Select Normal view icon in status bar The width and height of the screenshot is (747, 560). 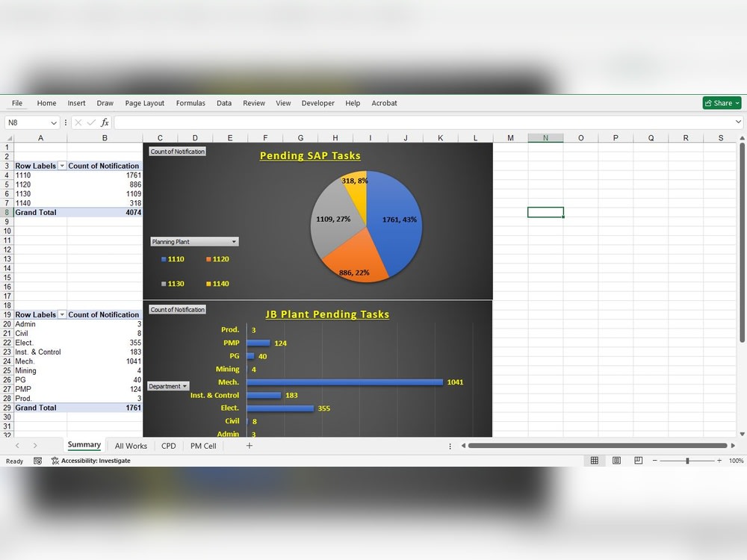(595, 460)
